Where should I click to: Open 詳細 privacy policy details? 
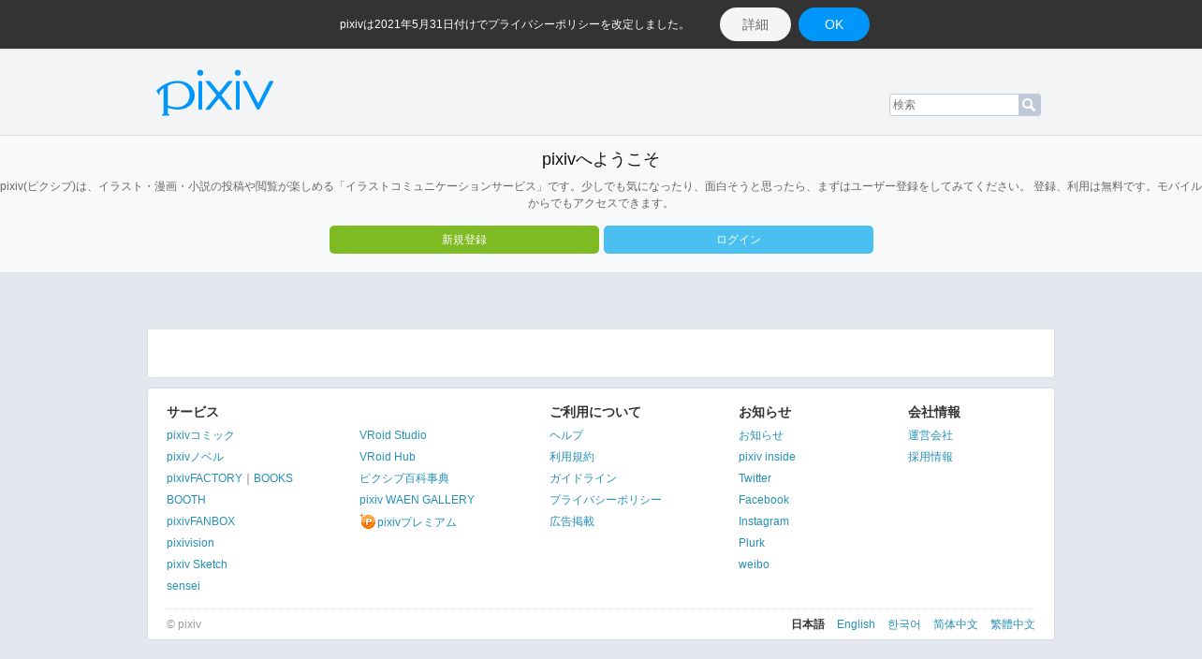pyautogui.click(x=755, y=24)
